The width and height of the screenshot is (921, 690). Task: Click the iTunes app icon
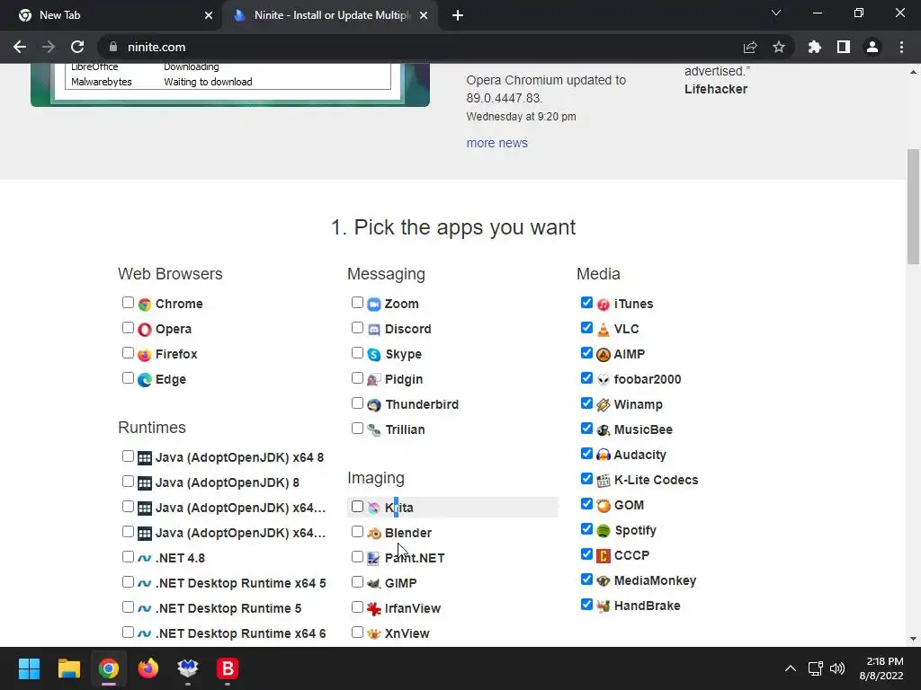click(604, 304)
